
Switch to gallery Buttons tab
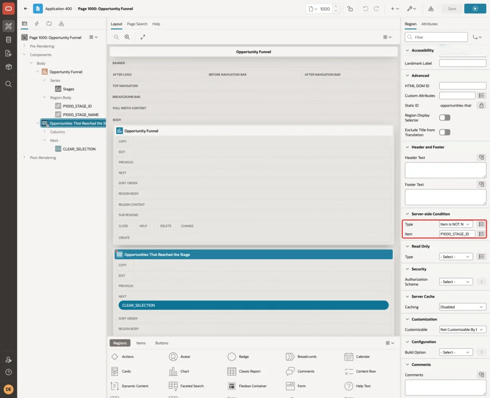coord(162,343)
